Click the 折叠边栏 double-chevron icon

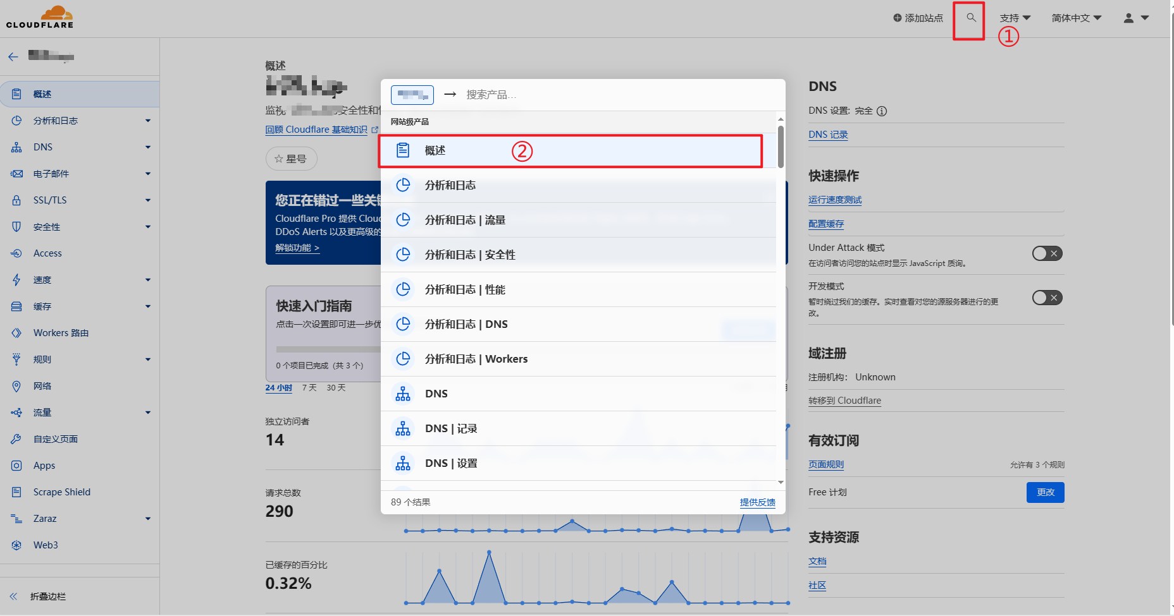(13, 596)
